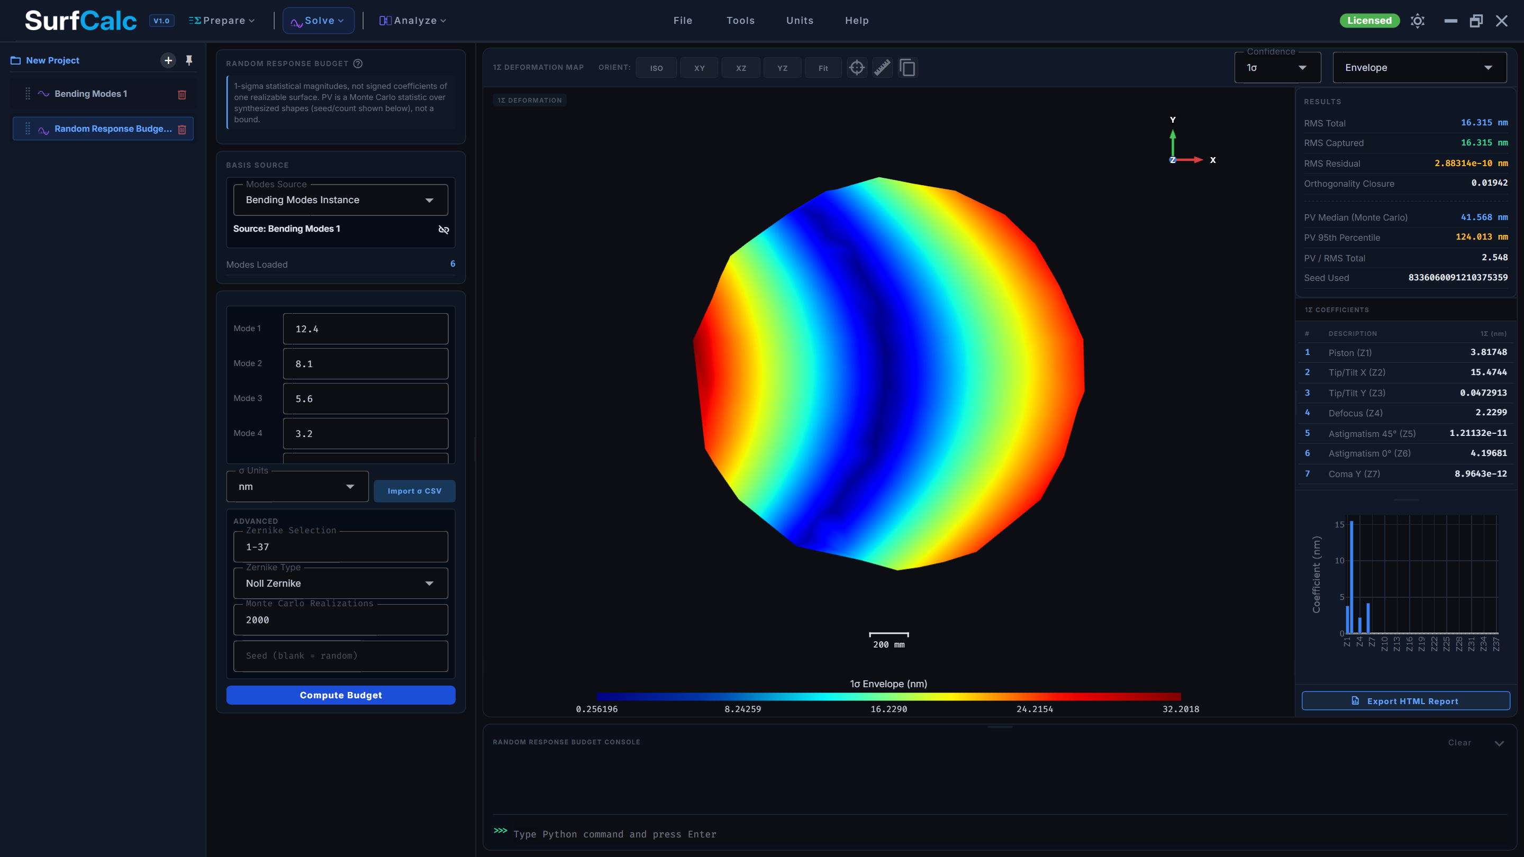This screenshot has width=1524, height=857.
Task: Open the Solve menu
Action: (318, 21)
